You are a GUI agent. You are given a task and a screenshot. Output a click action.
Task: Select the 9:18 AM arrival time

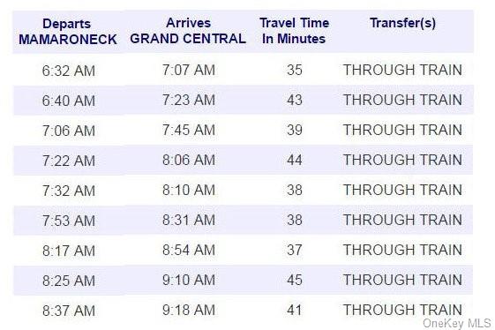(189, 310)
